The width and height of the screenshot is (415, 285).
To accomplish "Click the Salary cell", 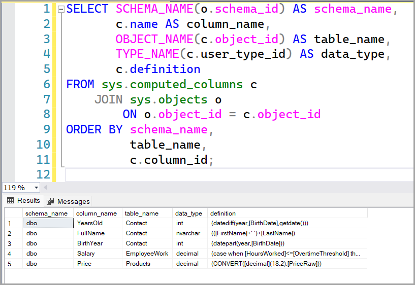I will [x=98, y=254].
